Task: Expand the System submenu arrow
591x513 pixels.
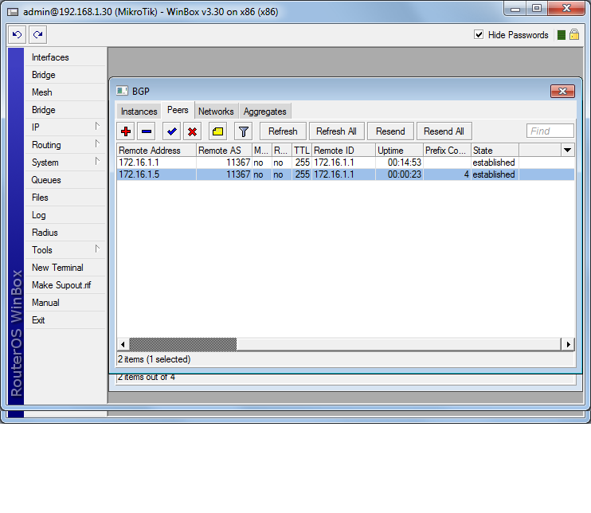Action: (97, 162)
